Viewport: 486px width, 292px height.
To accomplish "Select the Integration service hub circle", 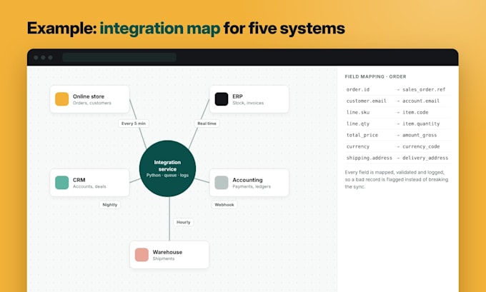I will 167,168.
